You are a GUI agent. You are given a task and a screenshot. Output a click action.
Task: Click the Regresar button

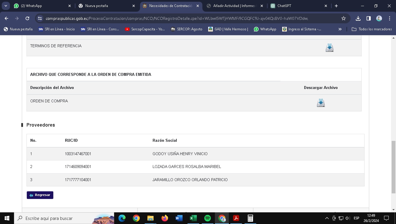point(40,195)
